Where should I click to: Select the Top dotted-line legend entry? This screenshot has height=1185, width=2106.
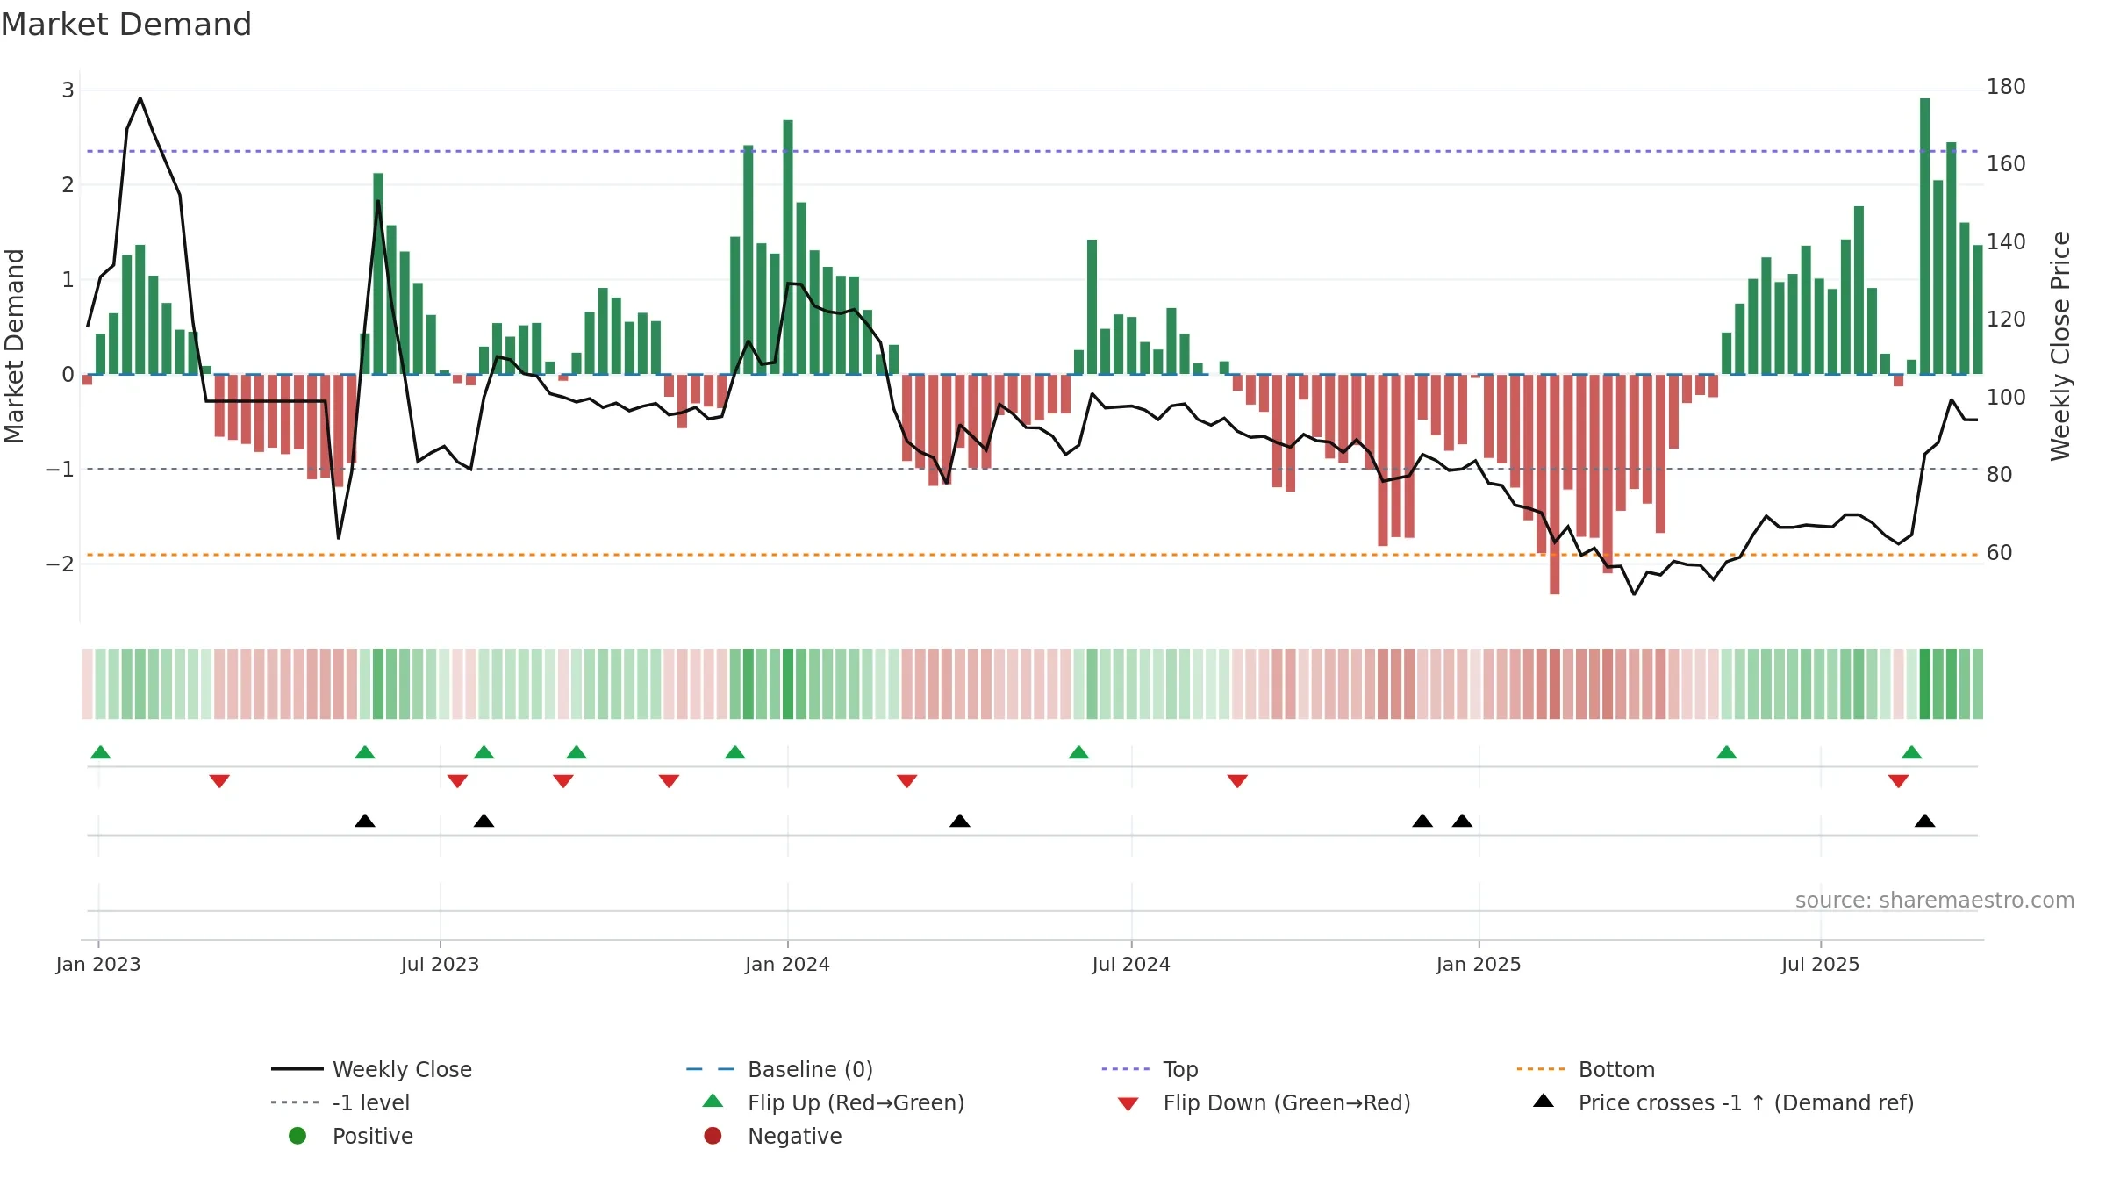tap(1150, 1069)
